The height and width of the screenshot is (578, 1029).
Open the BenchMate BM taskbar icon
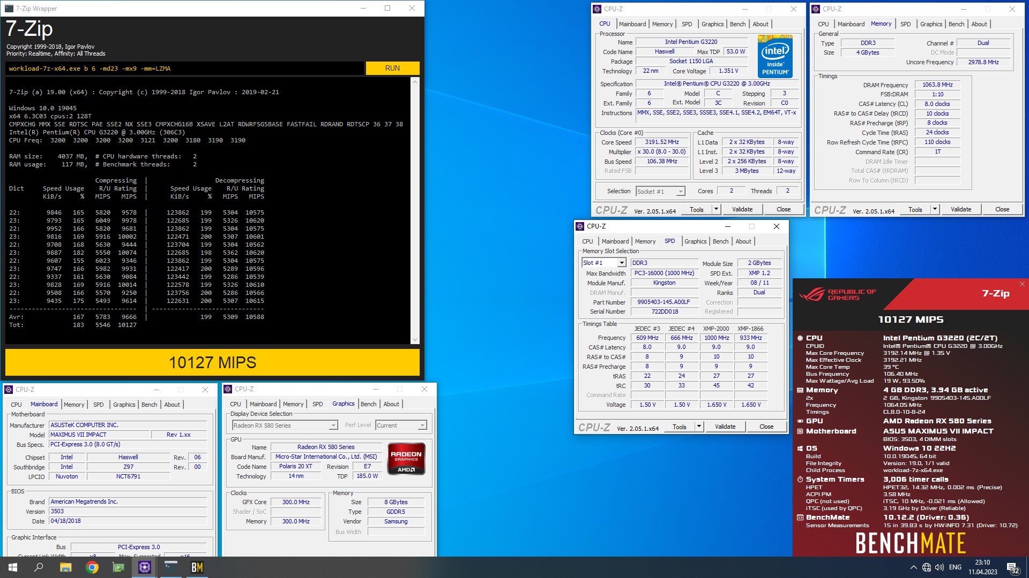(x=197, y=567)
